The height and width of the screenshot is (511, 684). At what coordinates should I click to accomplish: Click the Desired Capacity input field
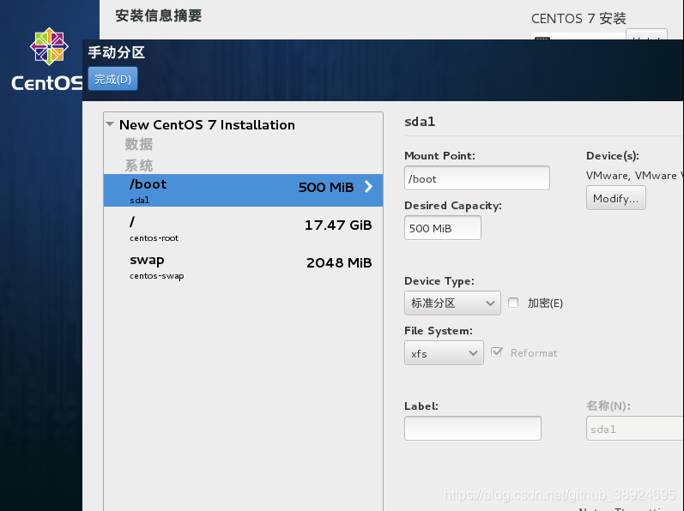pyautogui.click(x=442, y=228)
